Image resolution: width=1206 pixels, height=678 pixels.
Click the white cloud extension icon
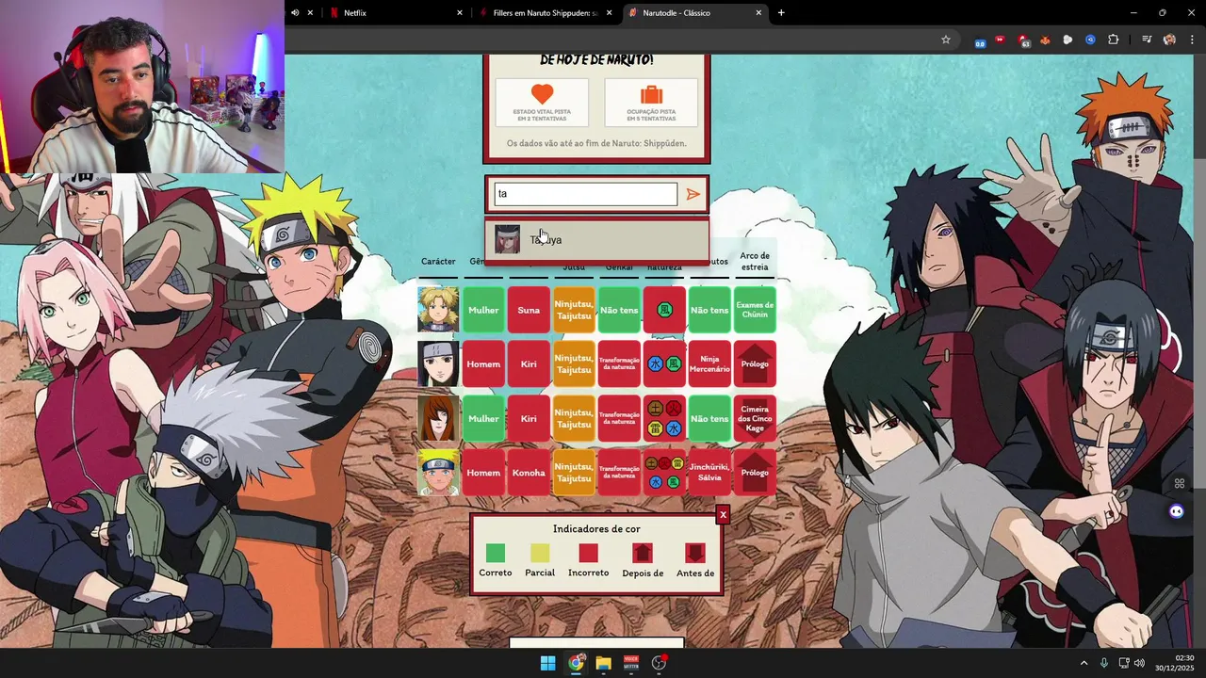1067,40
